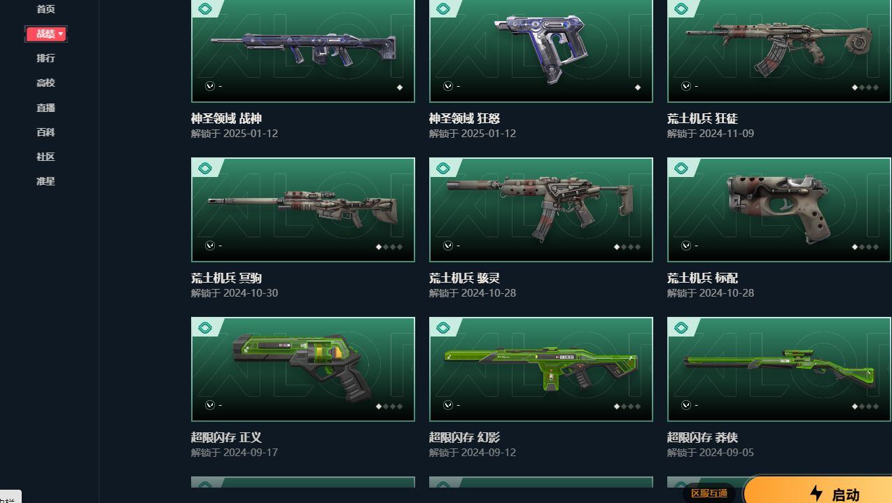Open the 排行 sidebar menu item

coord(46,58)
